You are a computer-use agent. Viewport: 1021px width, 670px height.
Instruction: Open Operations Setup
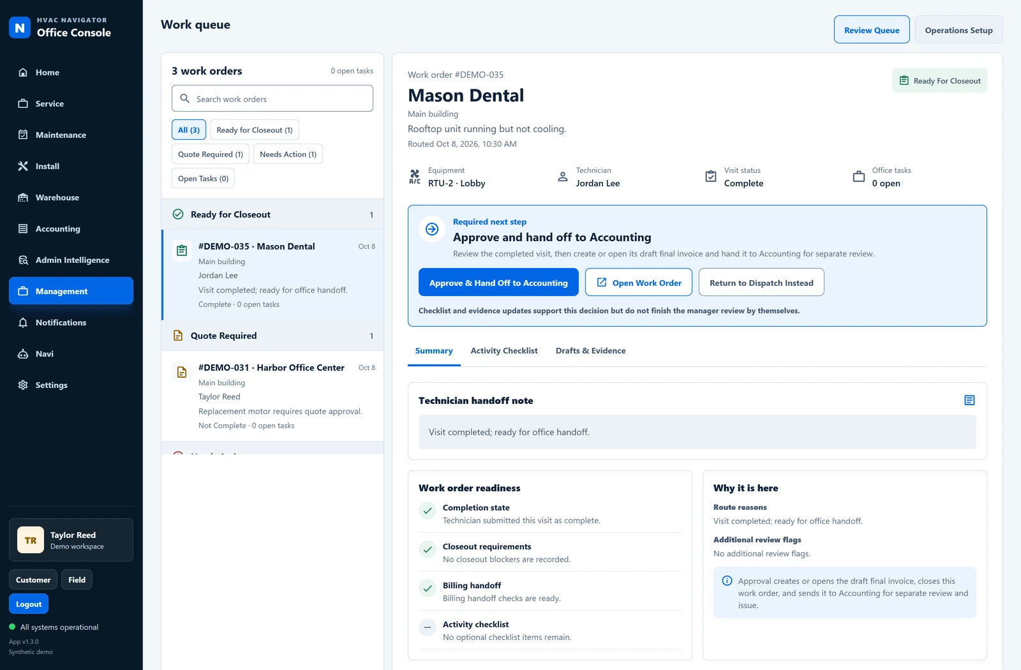click(x=958, y=29)
